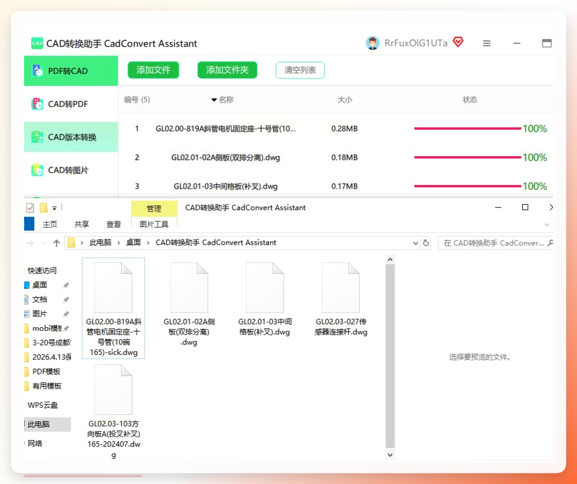Image resolution: width=577 pixels, height=484 pixels.
Task: Open the 管理 ribbon tab
Action: coord(154,209)
